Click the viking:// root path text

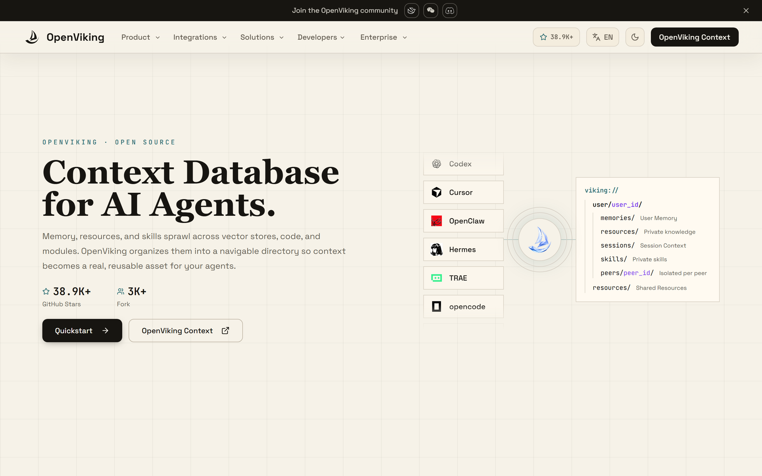coord(601,190)
